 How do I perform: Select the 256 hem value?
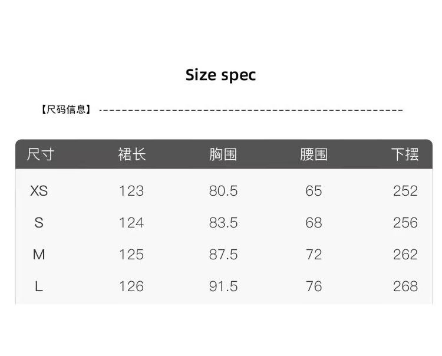[x=405, y=223]
